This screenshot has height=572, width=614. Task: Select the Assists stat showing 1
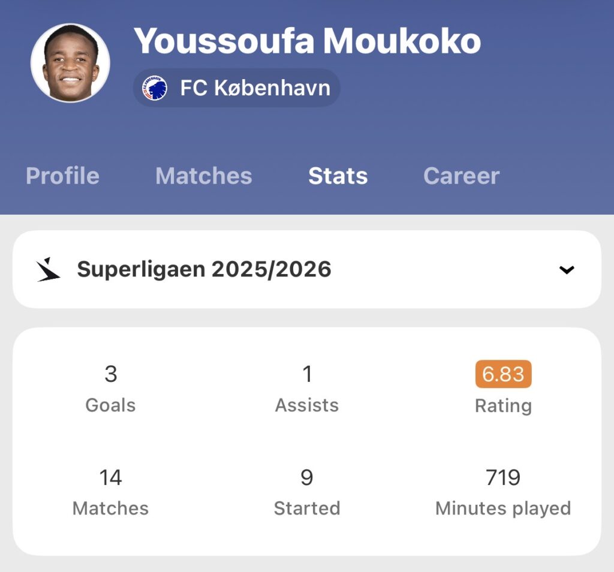307,374
